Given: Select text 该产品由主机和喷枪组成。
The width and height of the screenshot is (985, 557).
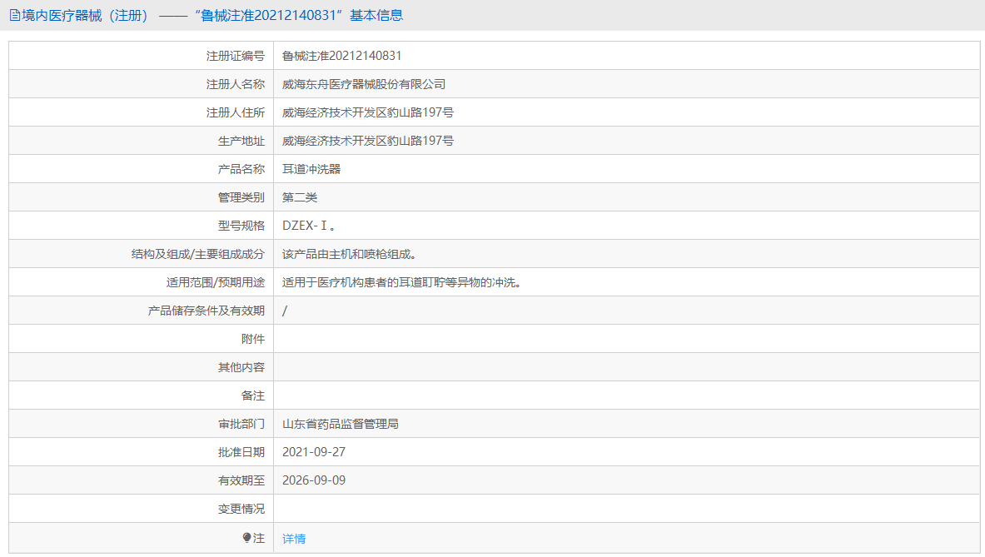Looking at the screenshot, I should coord(349,254).
